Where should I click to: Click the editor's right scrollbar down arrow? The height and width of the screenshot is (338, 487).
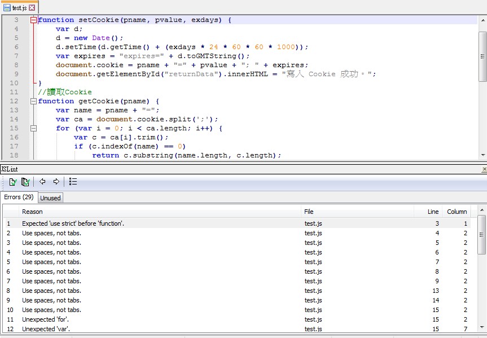pos(482,155)
